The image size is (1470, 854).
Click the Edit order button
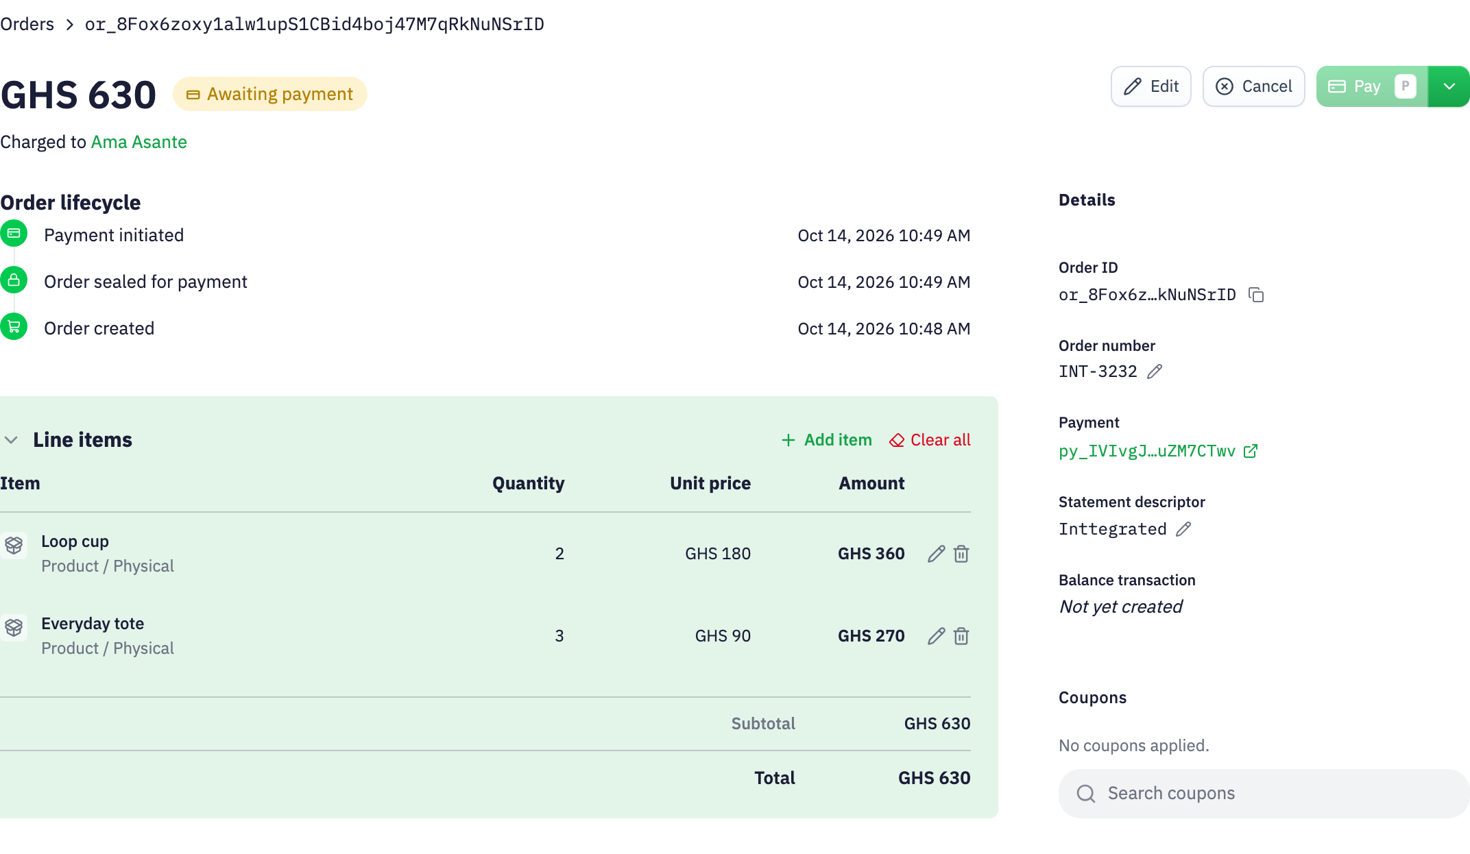[x=1151, y=86]
